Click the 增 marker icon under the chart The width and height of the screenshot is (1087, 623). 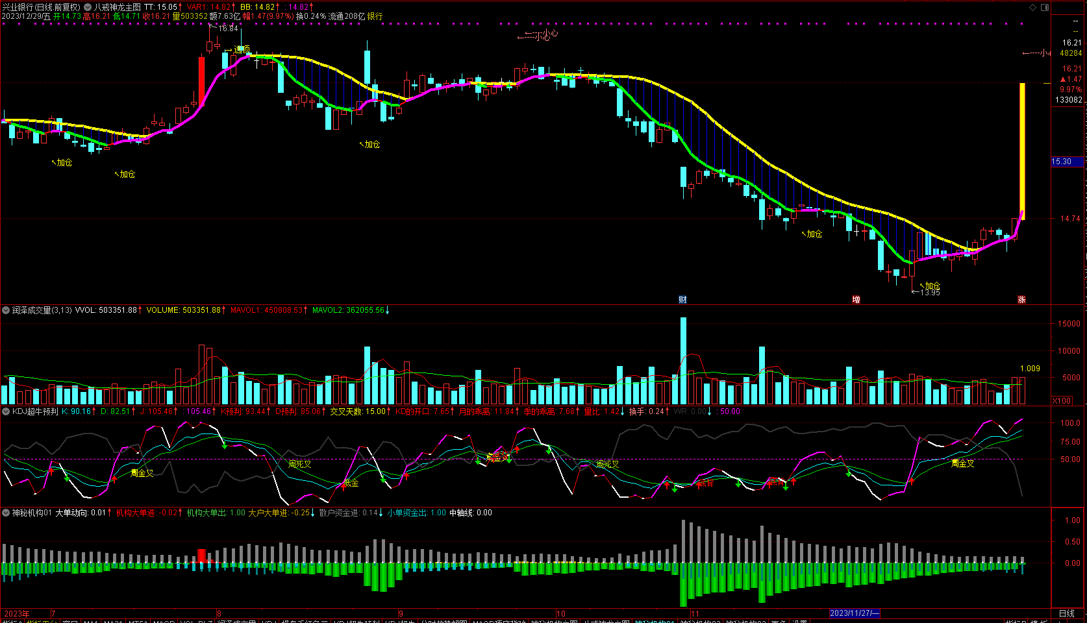coord(856,300)
